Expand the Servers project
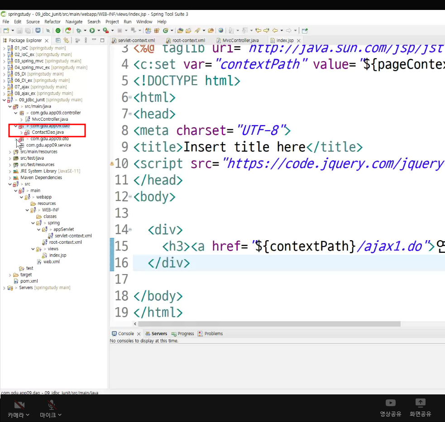 coord(4,288)
